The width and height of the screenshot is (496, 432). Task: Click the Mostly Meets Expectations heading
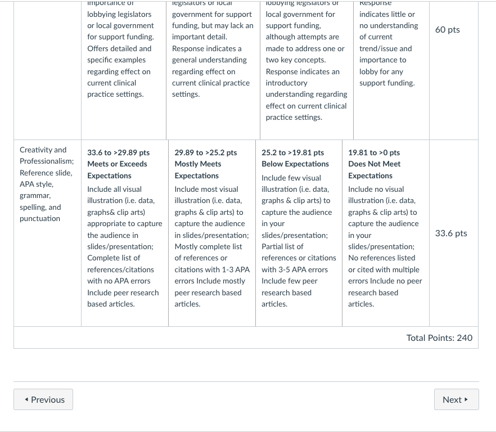click(198, 170)
